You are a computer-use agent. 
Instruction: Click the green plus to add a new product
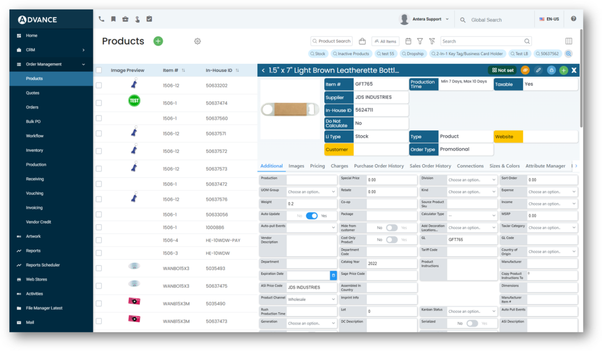coord(158,41)
